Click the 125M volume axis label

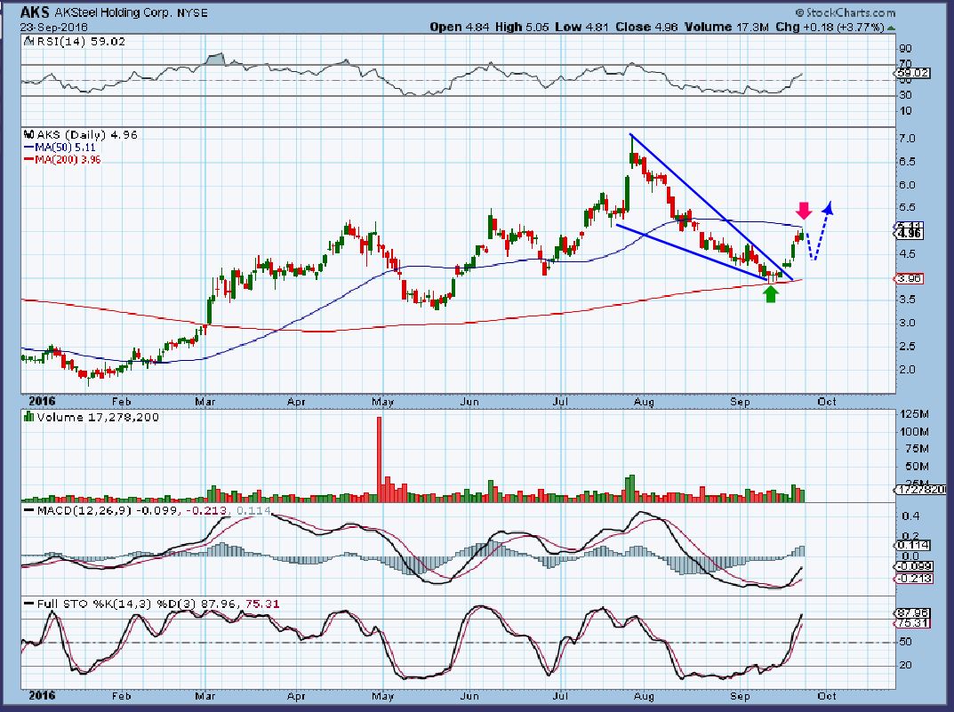914,415
